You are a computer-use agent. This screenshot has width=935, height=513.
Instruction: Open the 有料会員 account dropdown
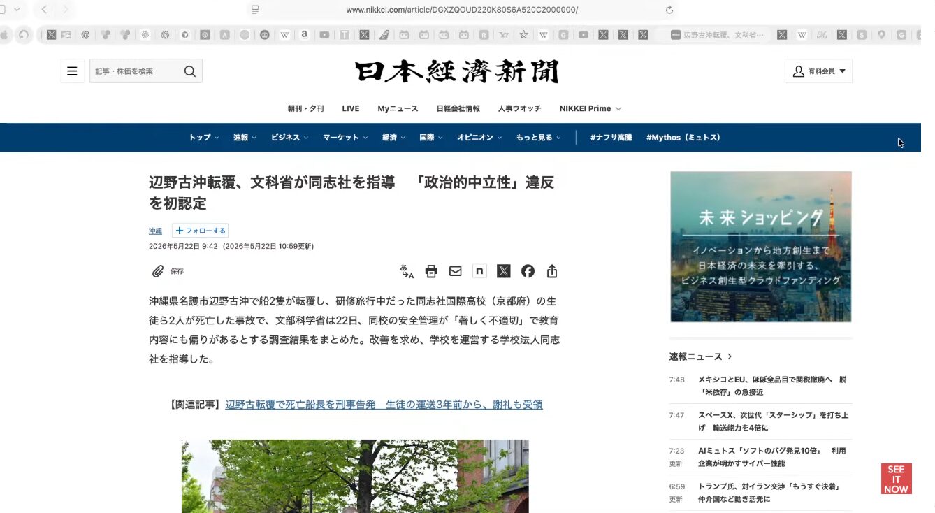tap(818, 71)
